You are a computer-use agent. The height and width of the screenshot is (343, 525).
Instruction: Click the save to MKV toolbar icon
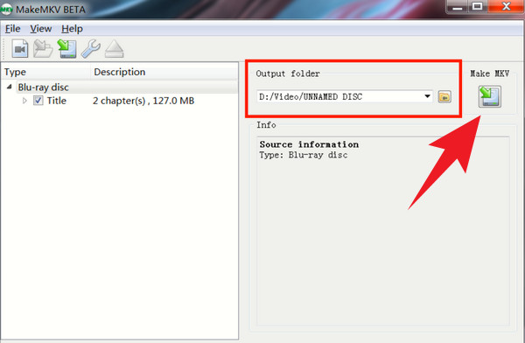[x=67, y=49]
